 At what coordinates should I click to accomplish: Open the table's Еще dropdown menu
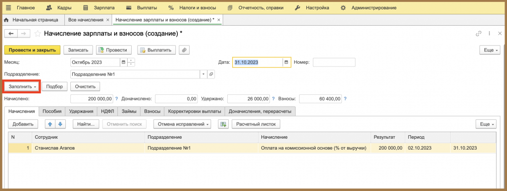click(486, 124)
